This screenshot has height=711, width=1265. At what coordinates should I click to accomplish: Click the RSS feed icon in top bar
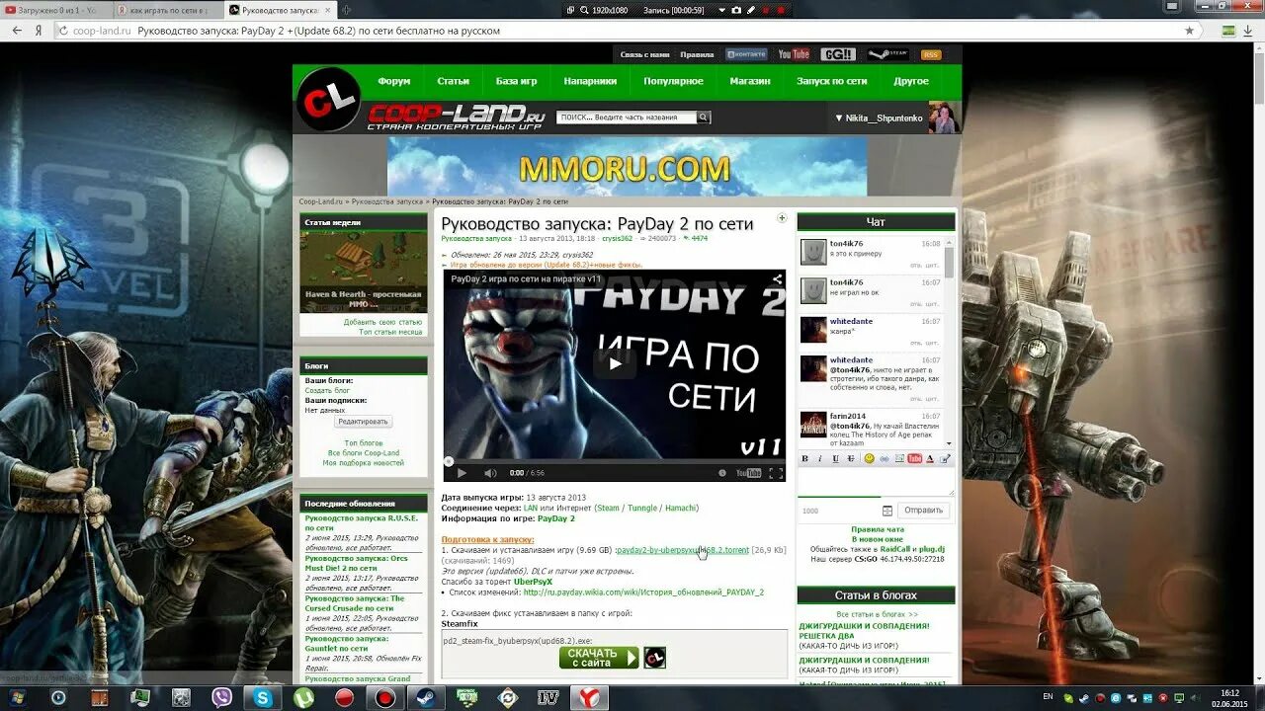[931, 54]
